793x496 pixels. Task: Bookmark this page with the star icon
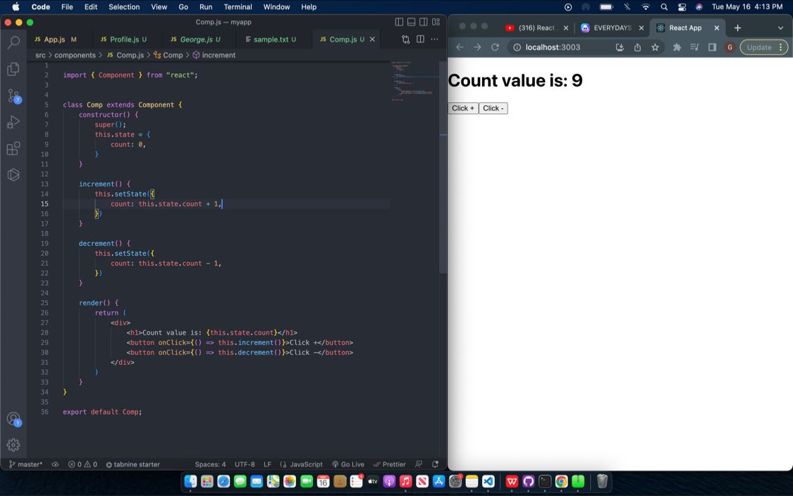[655, 47]
